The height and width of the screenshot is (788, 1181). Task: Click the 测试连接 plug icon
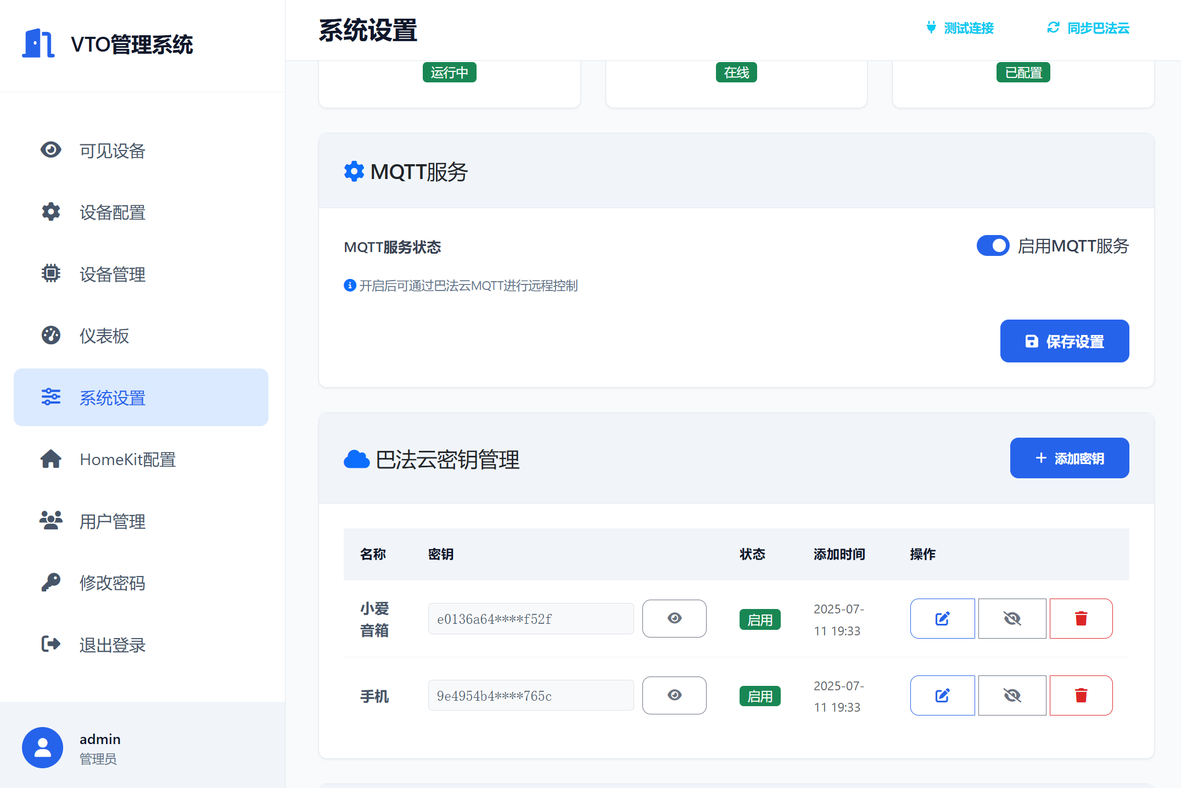(x=931, y=27)
